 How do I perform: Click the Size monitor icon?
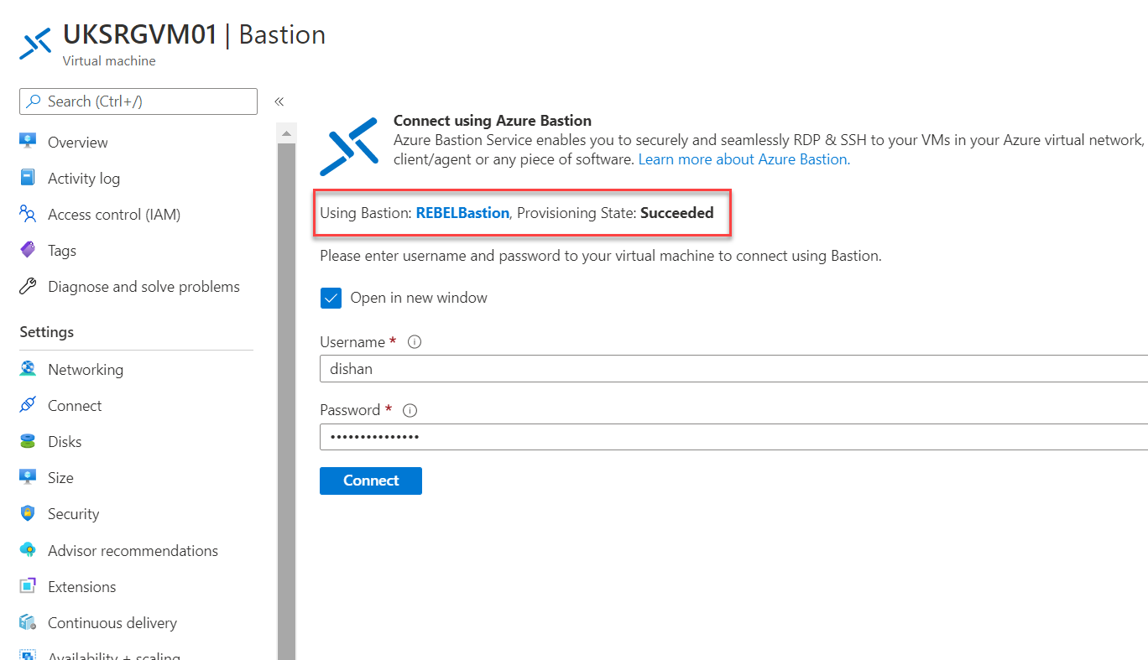click(x=28, y=477)
